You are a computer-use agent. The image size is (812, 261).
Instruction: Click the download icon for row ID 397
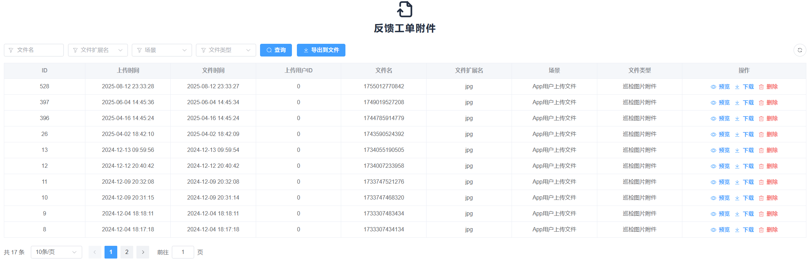pyautogui.click(x=737, y=103)
